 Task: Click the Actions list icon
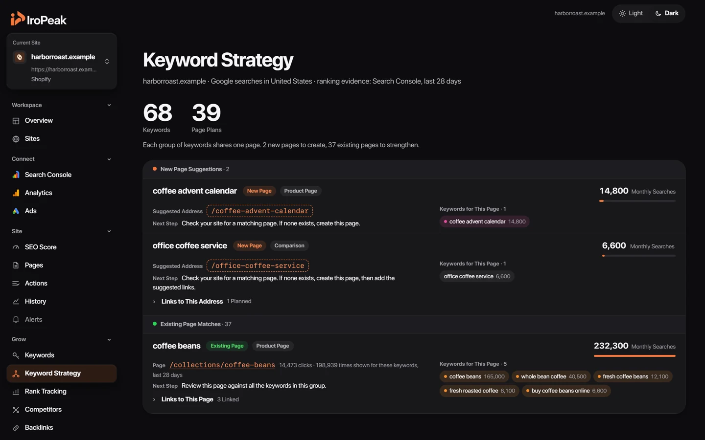[16, 284]
